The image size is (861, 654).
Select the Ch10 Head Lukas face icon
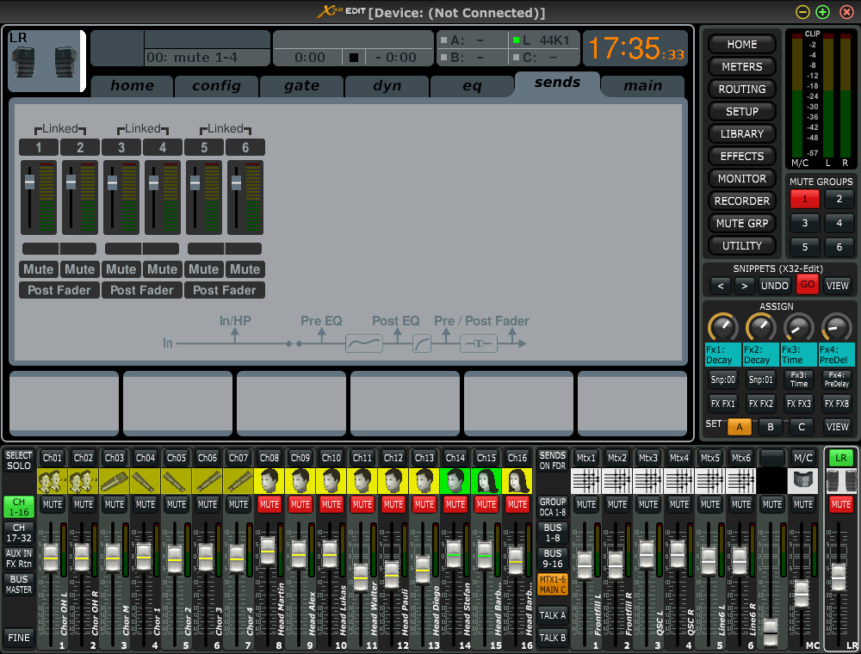tap(331, 481)
